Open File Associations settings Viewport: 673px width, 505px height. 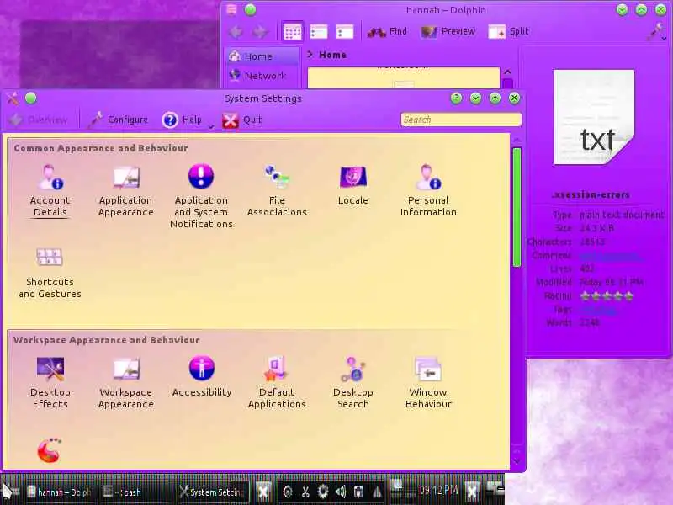pyautogui.click(x=277, y=191)
